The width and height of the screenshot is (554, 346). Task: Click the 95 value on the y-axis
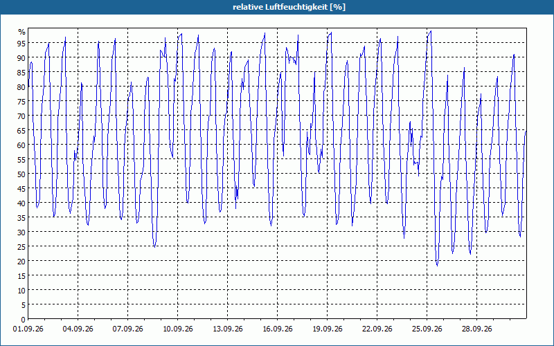coord(21,43)
